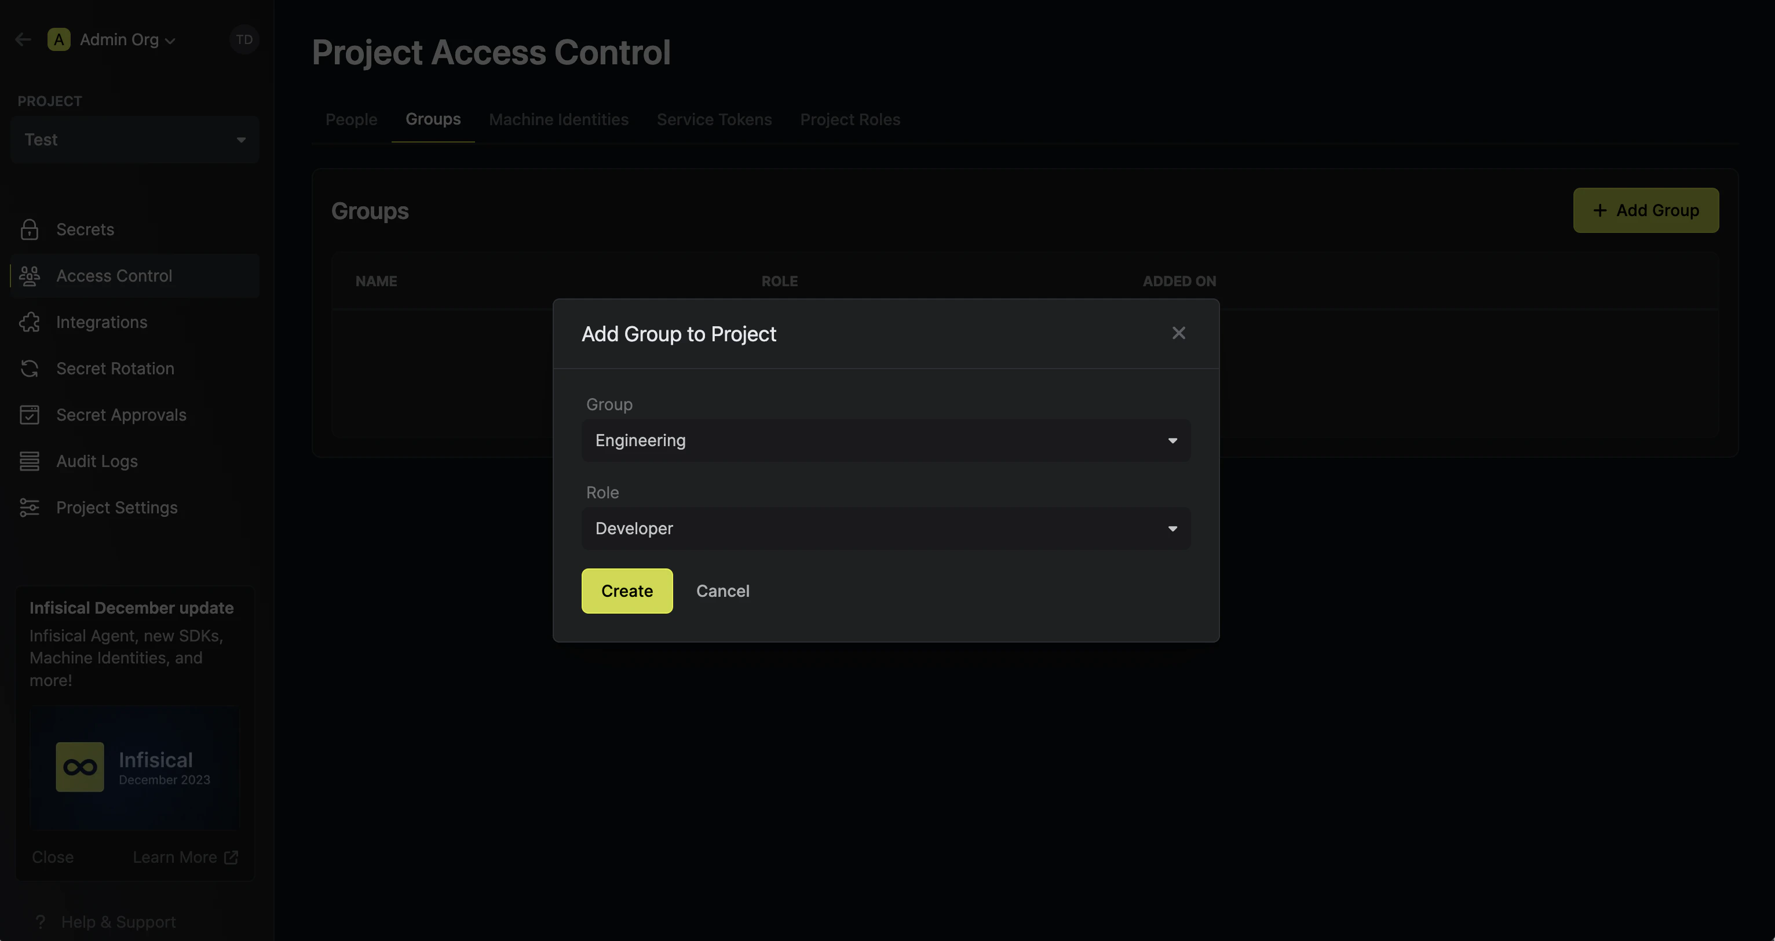Image resolution: width=1775 pixels, height=941 pixels.
Task: Open the Group dropdown showing Engineering
Action: [x=886, y=440]
